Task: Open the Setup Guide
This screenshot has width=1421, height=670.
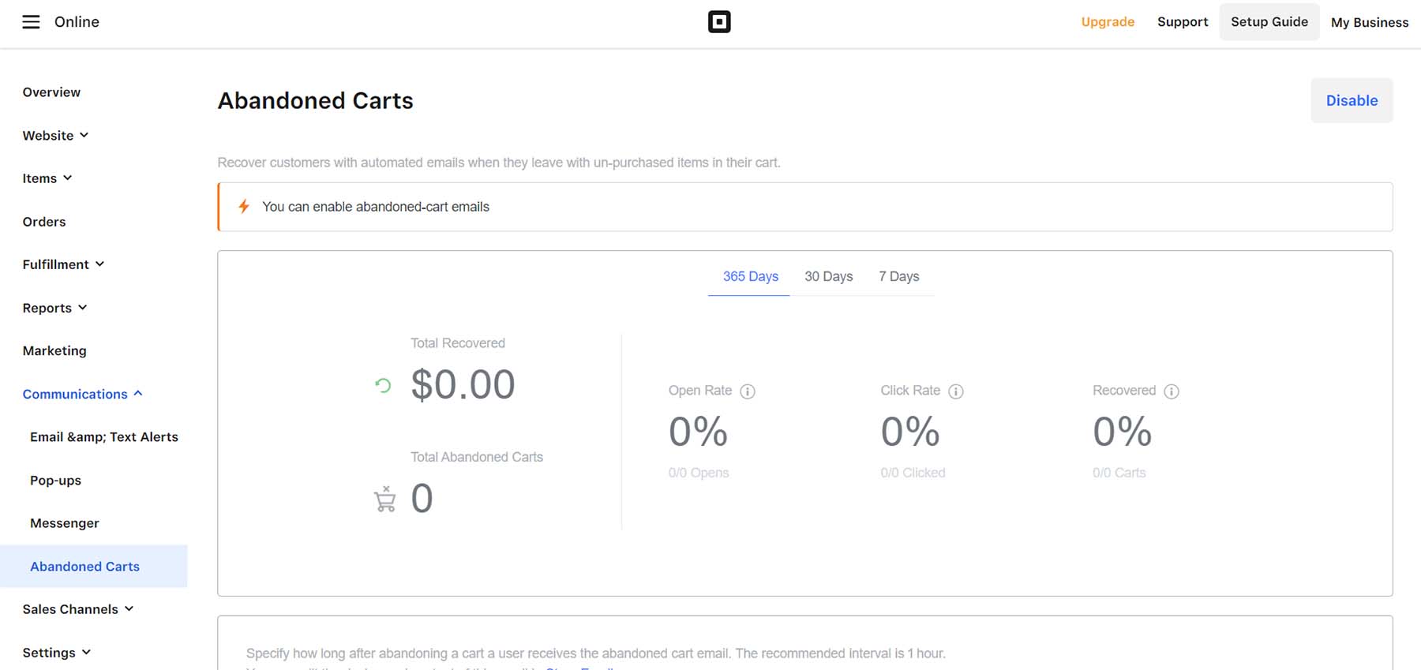Action: tap(1269, 21)
